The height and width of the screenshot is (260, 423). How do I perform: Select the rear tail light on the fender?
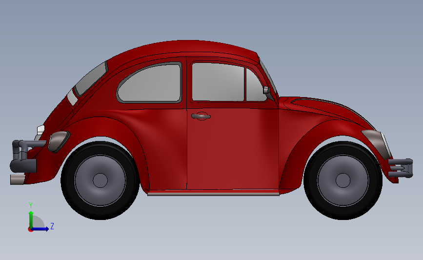coord(58,141)
